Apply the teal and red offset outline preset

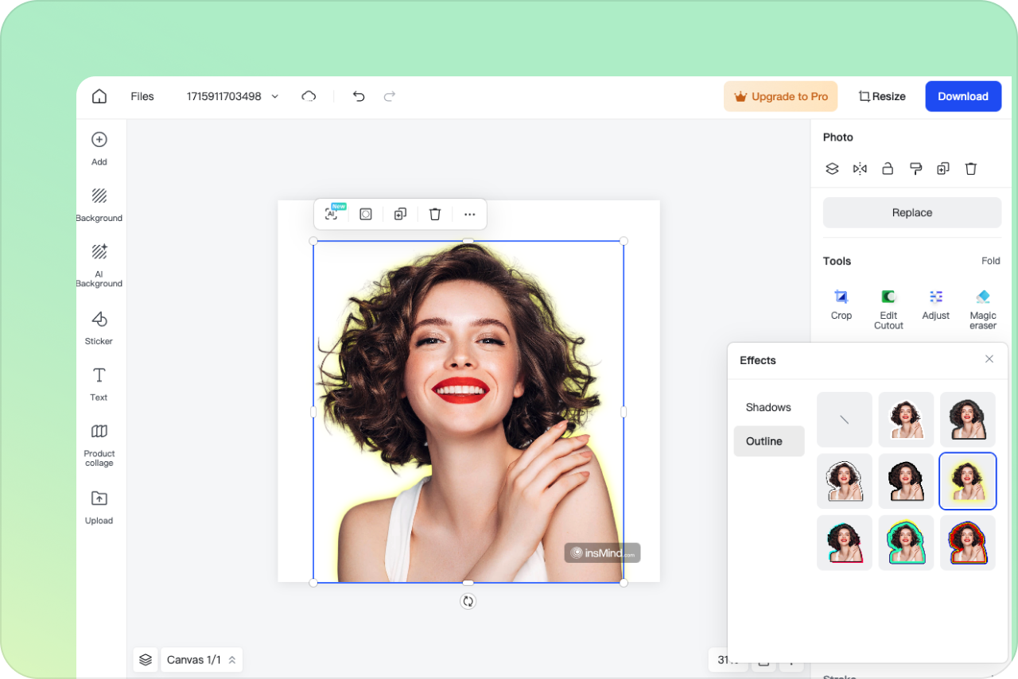pyautogui.click(x=845, y=543)
